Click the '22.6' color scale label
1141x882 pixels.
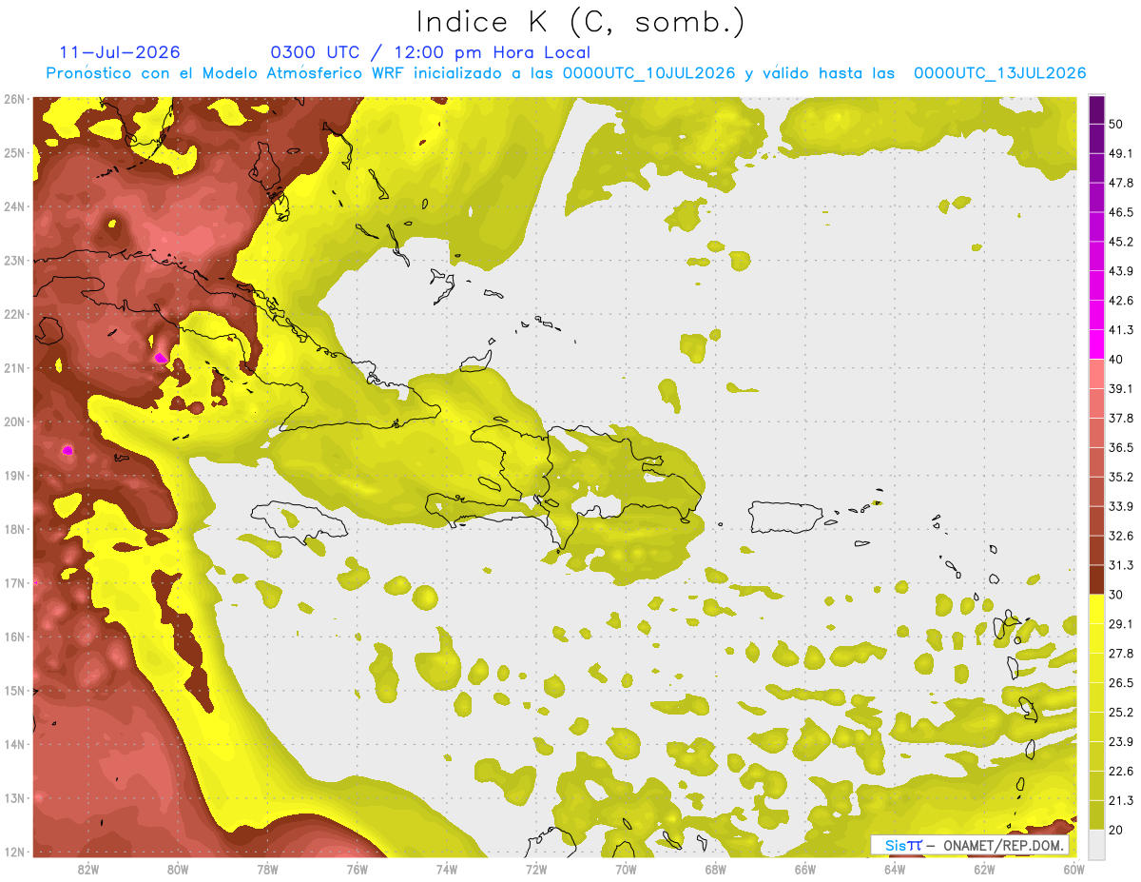tap(1121, 771)
